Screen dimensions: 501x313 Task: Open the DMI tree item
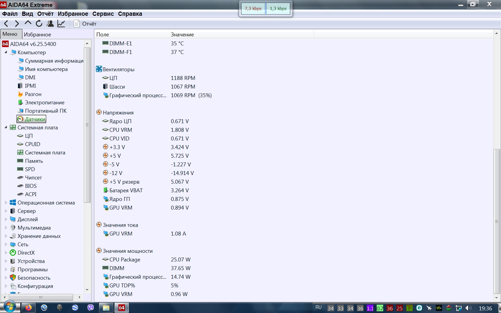27,77
